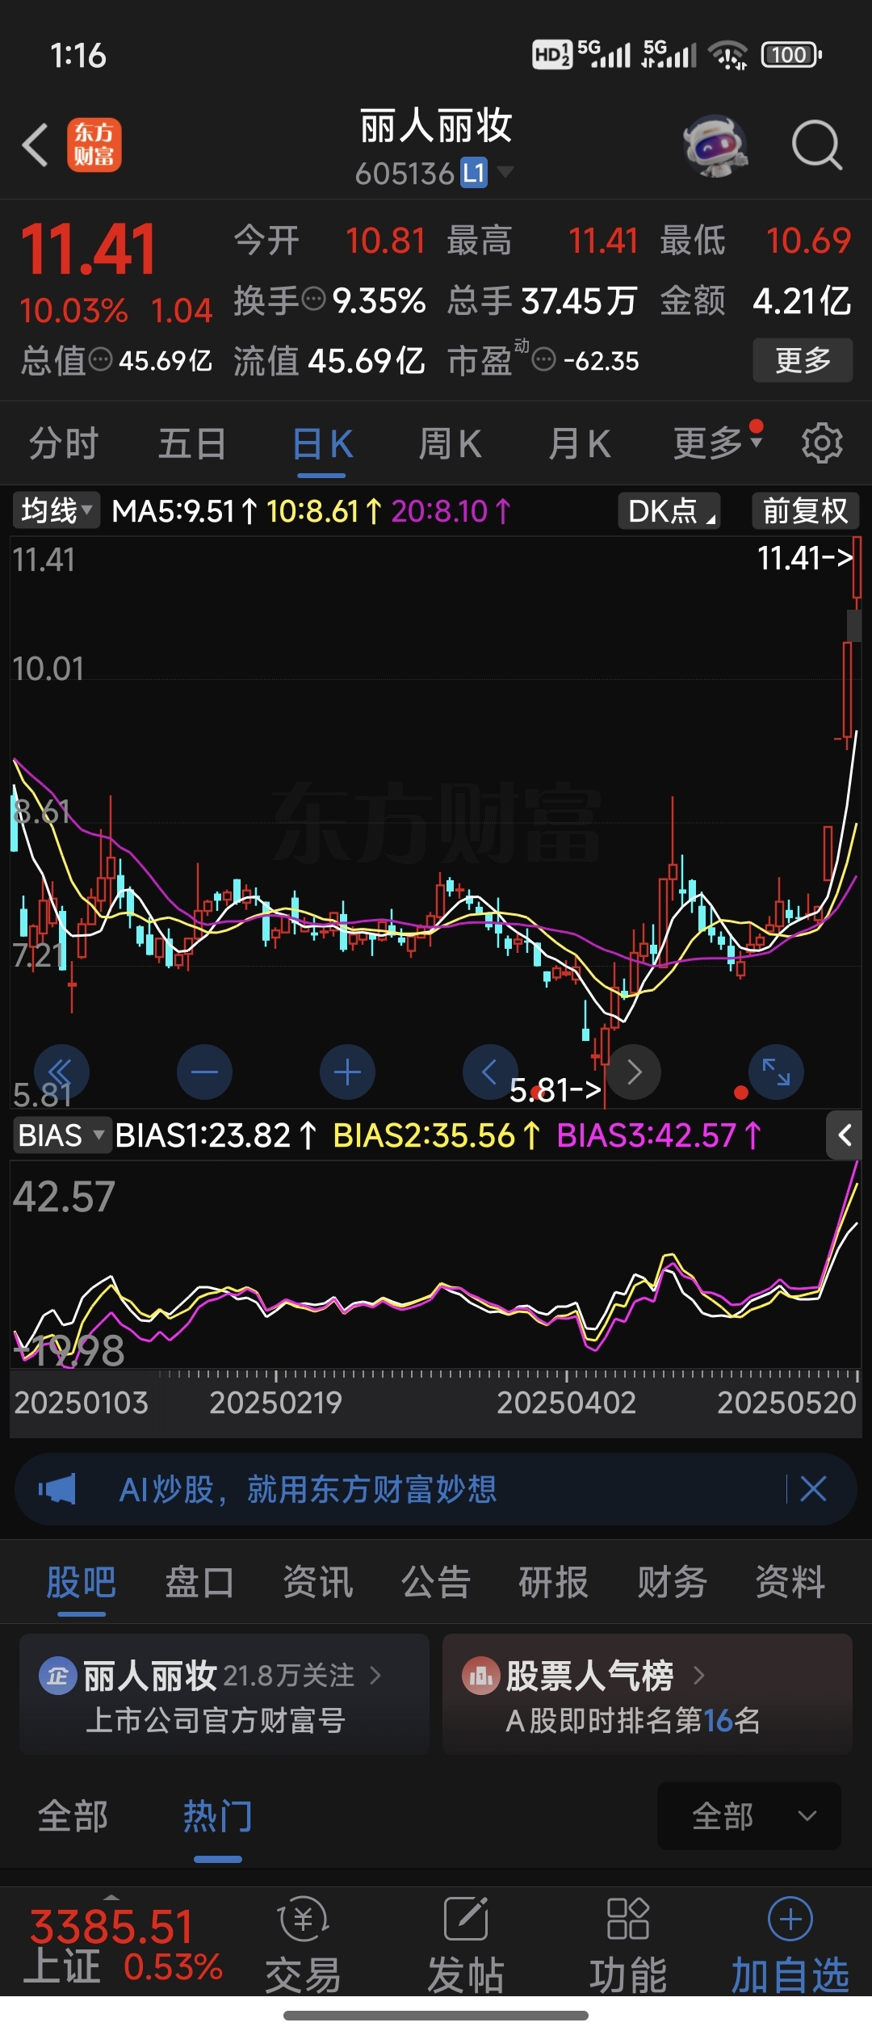Select the 日K chart tab
Viewport: 872px width, 2035px height.
click(x=322, y=444)
